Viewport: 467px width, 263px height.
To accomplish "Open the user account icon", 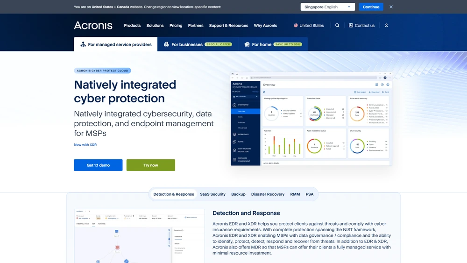I will pyautogui.click(x=386, y=25).
